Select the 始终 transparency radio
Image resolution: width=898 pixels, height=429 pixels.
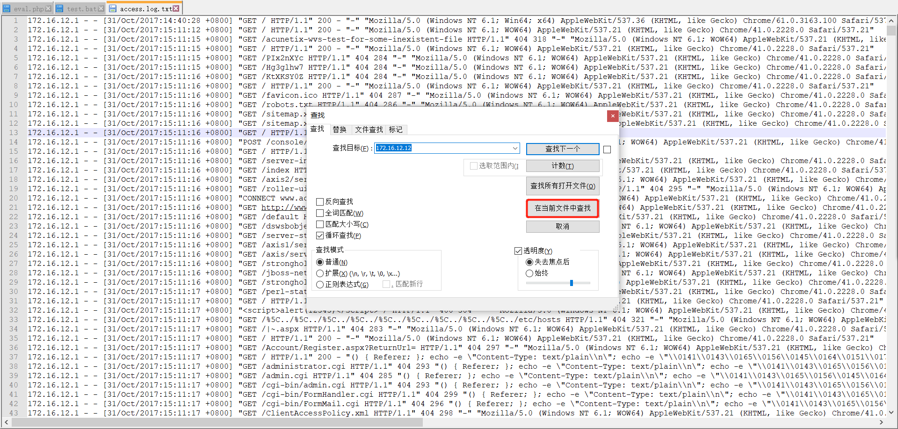(x=529, y=273)
